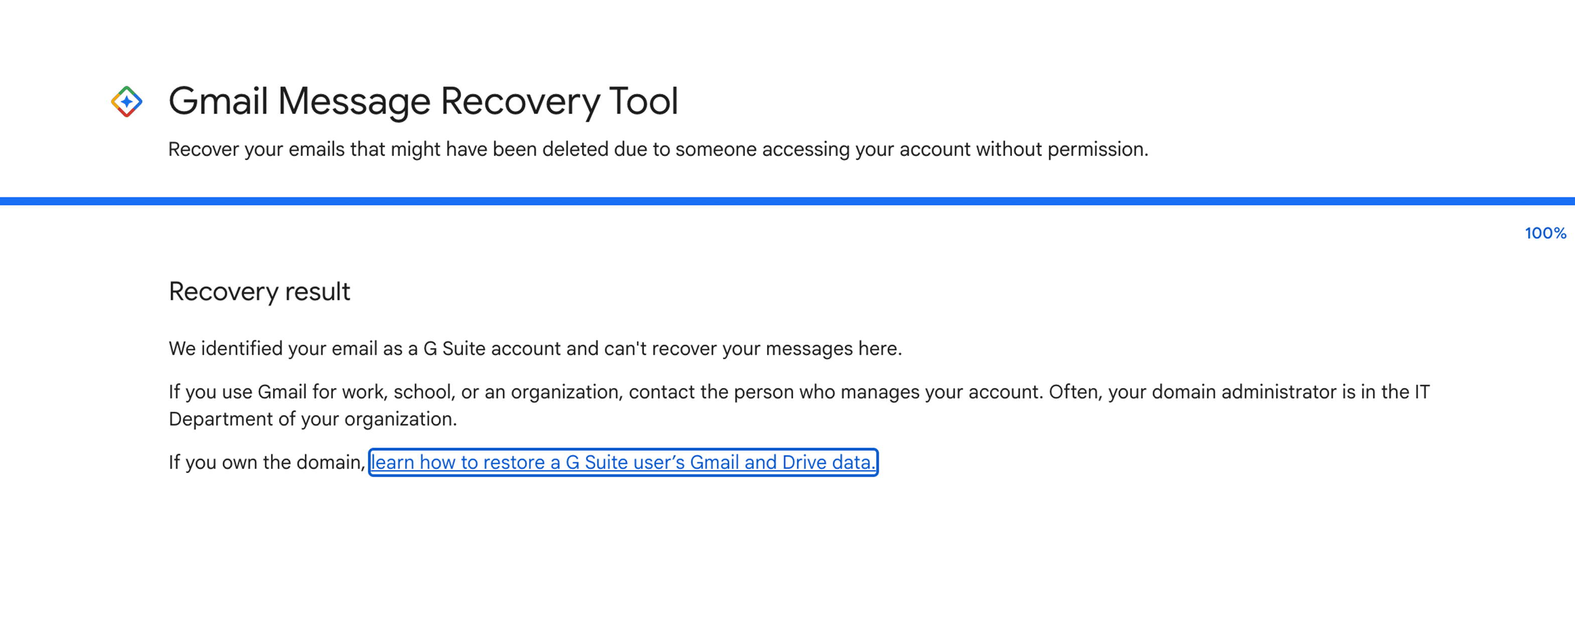Click the domain administrator contact paragraph
Viewport: 1575px width, 626px height.
pyautogui.click(x=799, y=405)
